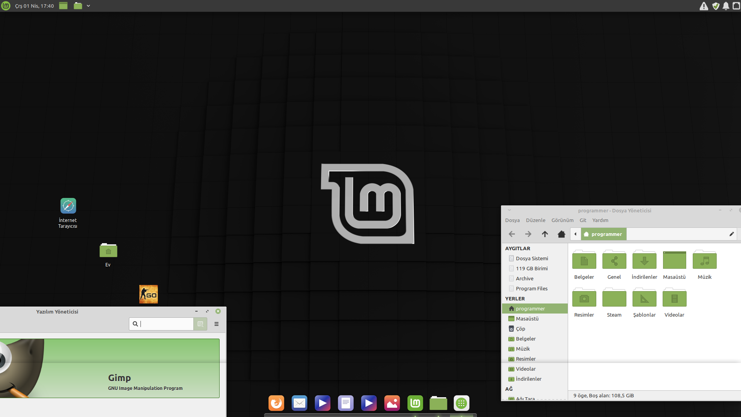
Task: Open the Görünüm menu
Action: (563, 220)
